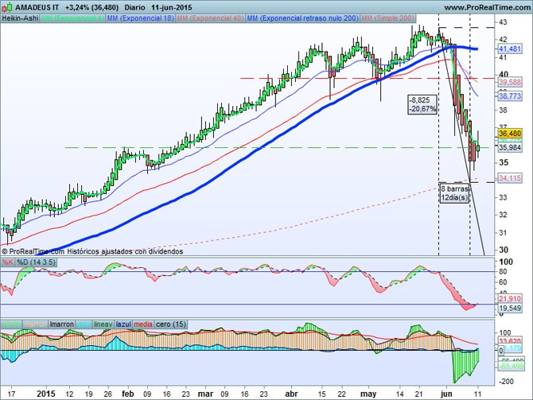Screen dimensions: 533x400
Task: Click the media indicator label
Action: coord(142,324)
